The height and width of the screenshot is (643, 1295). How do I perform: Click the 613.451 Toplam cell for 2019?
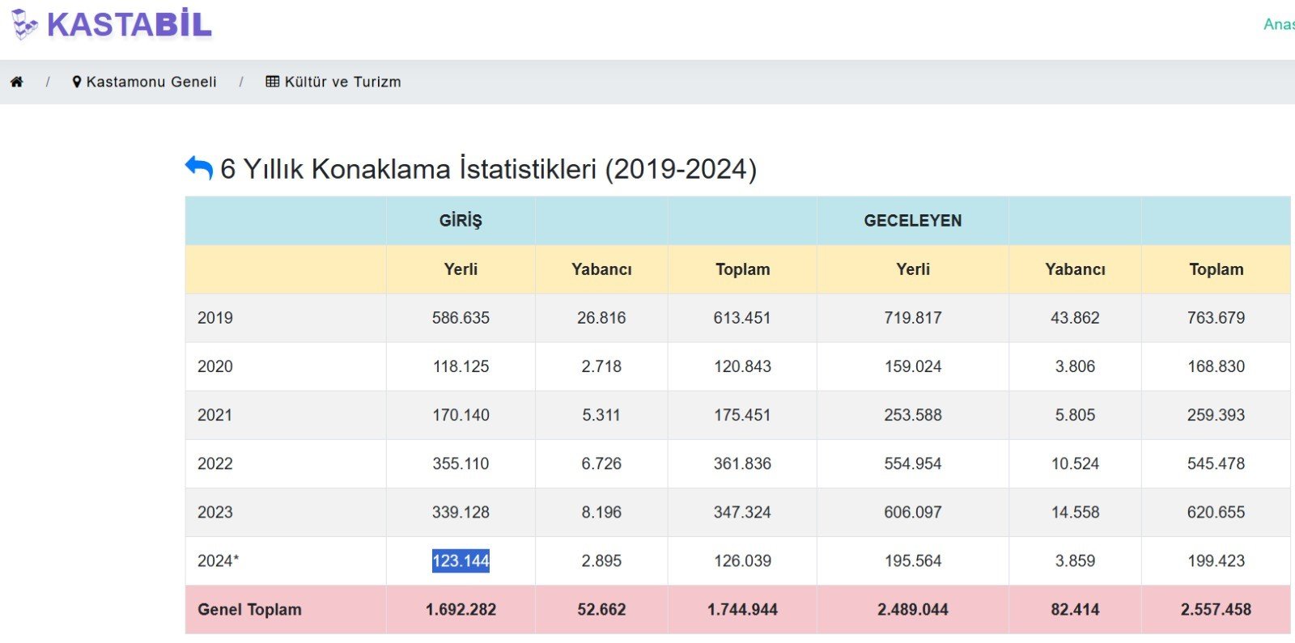742,318
